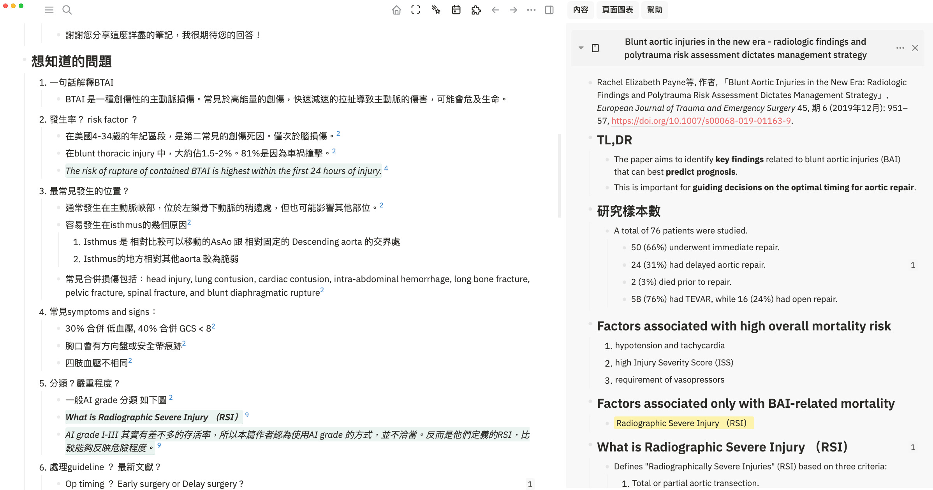The image size is (933, 490).
Task: Click macOS window green zoom button
Action: (x=21, y=6)
